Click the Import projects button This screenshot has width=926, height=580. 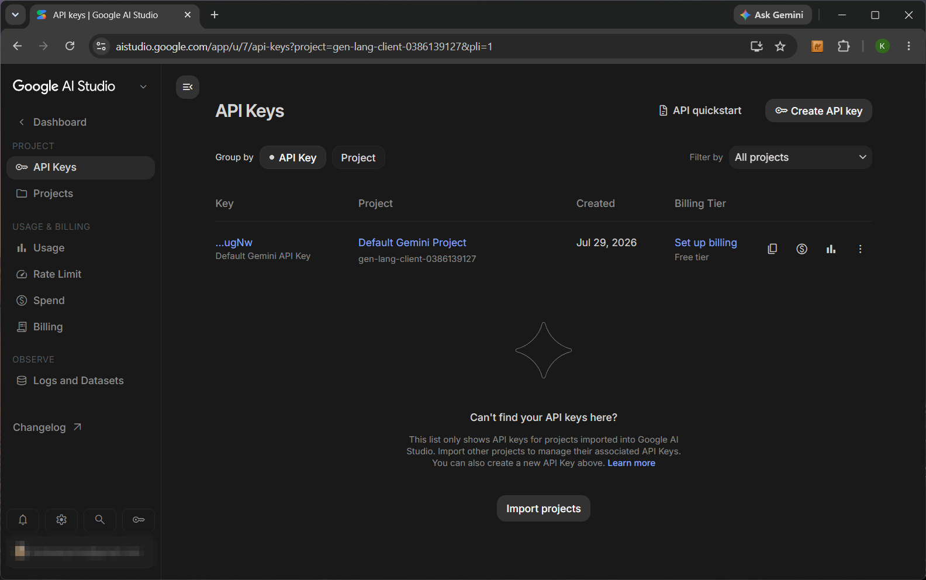544,509
